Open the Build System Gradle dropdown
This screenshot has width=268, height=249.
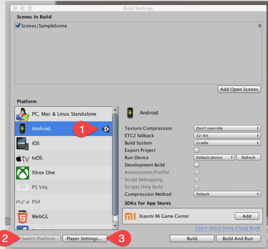click(227, 143)
